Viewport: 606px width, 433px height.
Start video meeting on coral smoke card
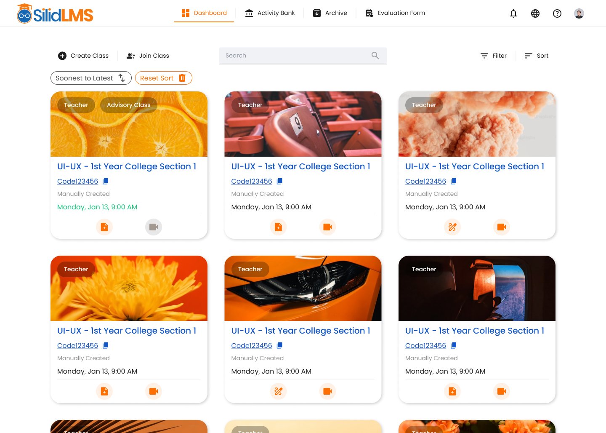click(x=502, y=227)
